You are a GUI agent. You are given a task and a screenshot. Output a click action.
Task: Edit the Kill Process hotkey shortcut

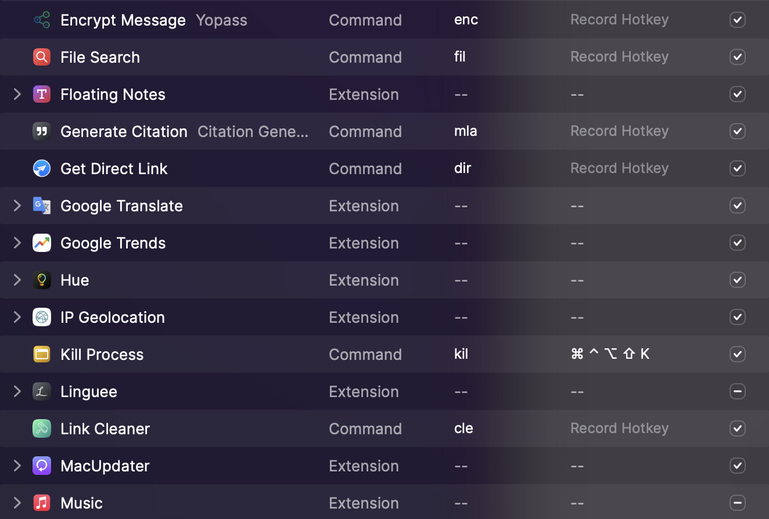[x=610, y=354]
